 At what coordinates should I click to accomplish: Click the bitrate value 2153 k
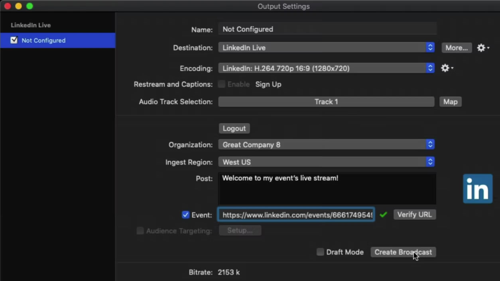click(x=229, y=272)
